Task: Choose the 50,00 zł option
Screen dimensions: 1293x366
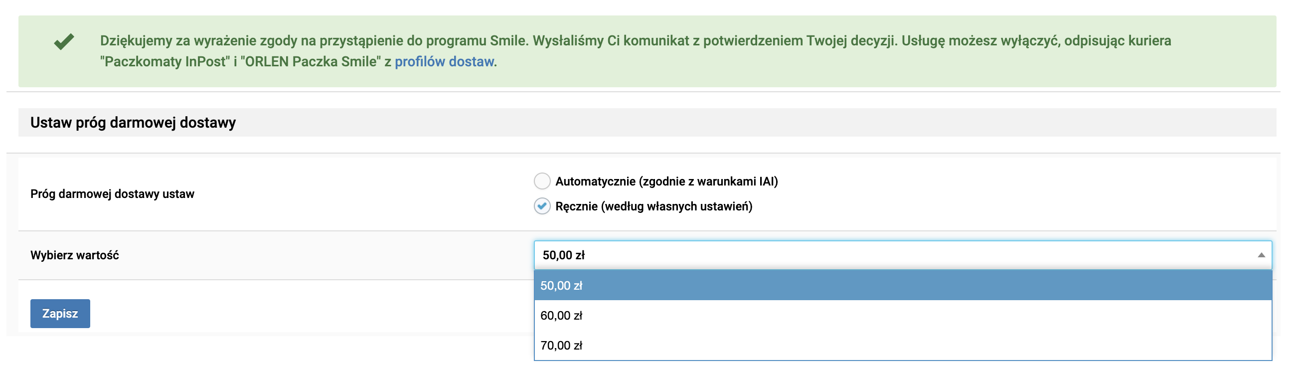Action: (x=903, y=285)
